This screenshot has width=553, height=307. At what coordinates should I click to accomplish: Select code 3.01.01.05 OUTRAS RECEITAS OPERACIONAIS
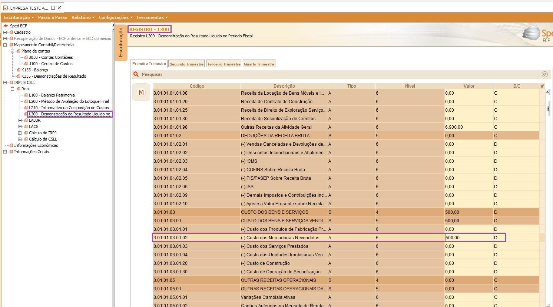pyautogui.click(x=164, y=280)
